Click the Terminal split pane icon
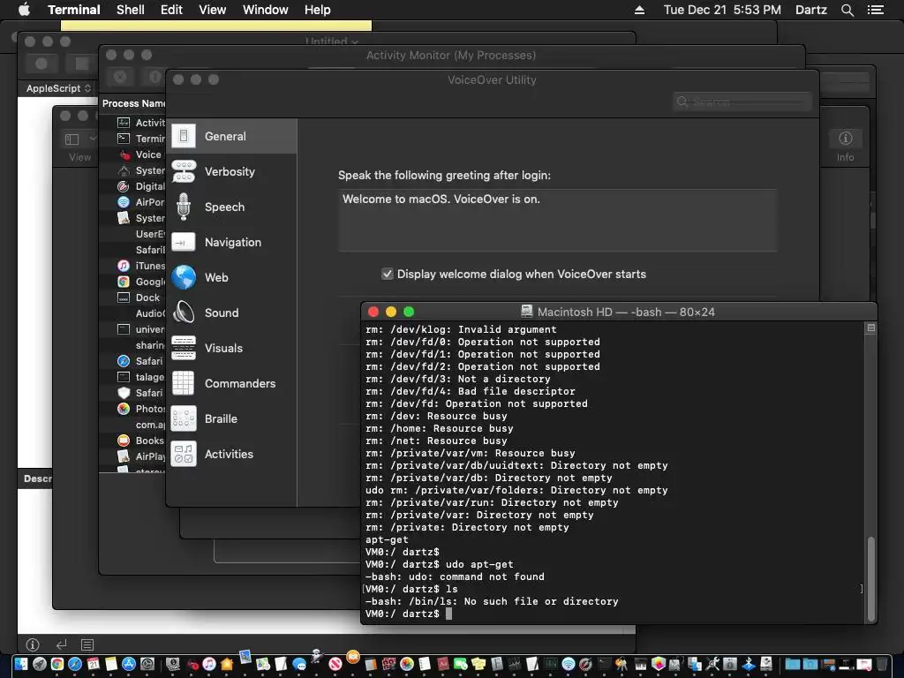This screenshot has height=678, width=904. click(871, 328)
